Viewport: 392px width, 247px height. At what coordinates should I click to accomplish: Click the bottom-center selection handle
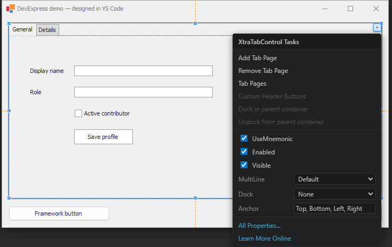[195, 198]
